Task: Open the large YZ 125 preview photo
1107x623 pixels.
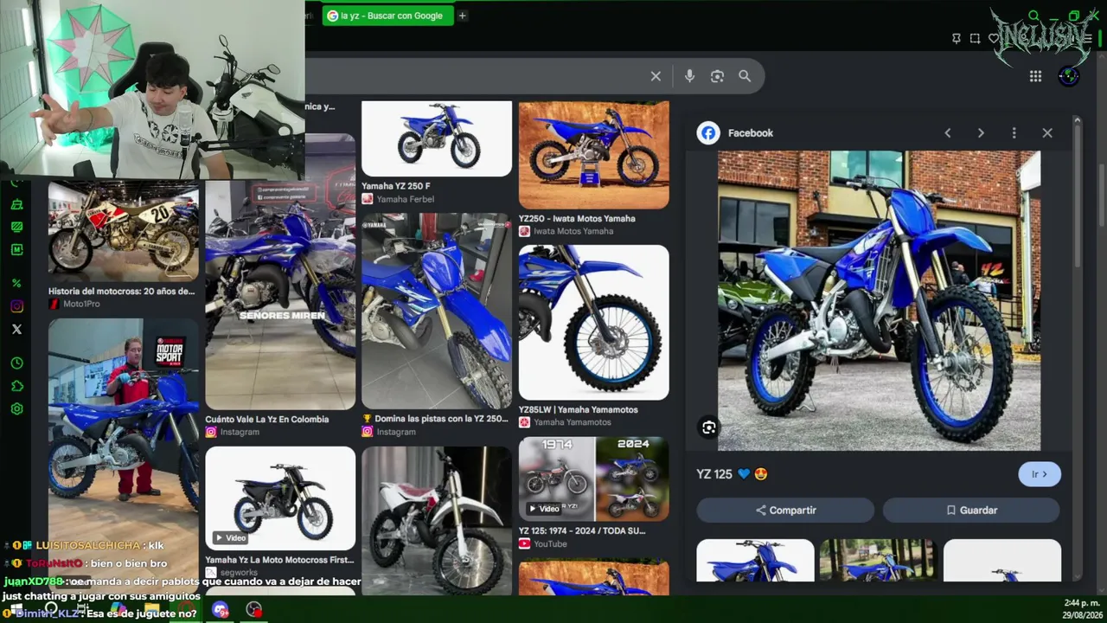Action: click(x=879, y=301)
